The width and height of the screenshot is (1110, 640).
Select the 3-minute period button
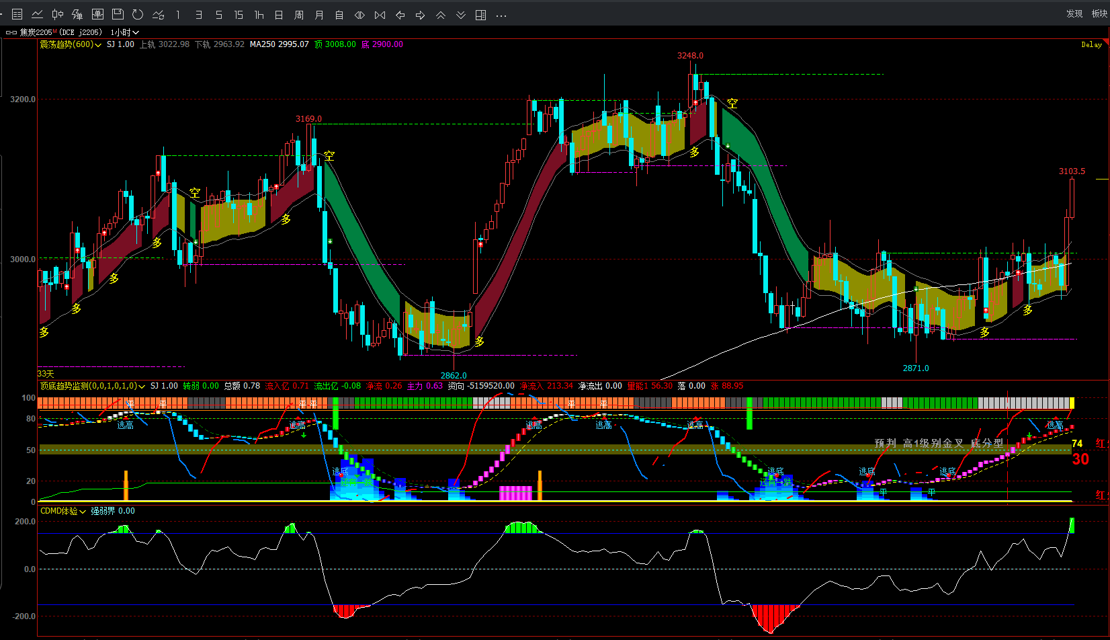pos(198,14)
